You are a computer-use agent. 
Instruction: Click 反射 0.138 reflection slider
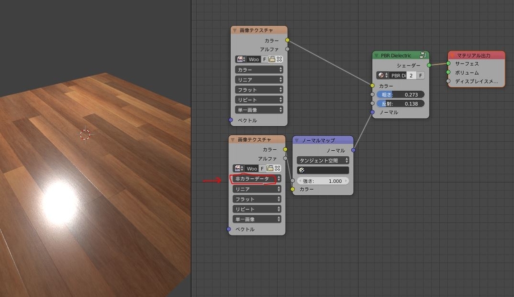[x=401, y=104]
